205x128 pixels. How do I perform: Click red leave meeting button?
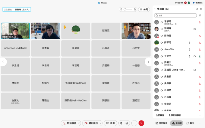[x=141, y=123]
